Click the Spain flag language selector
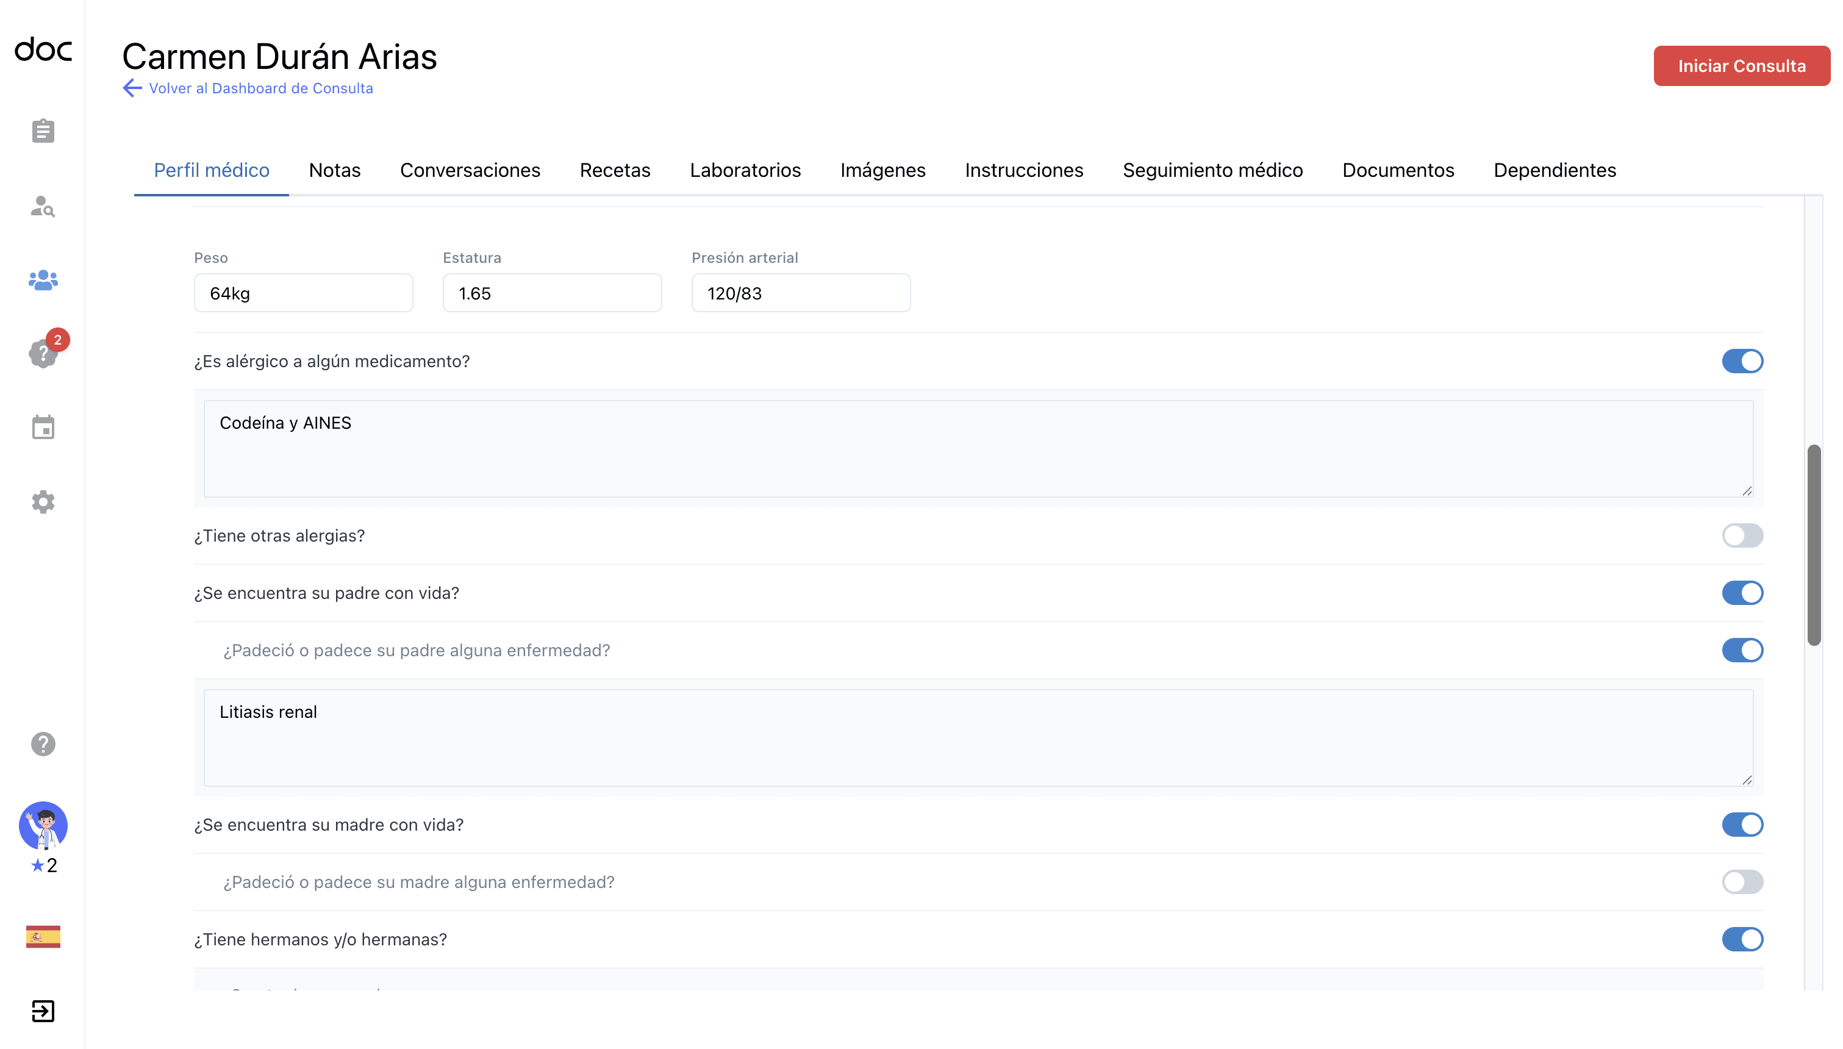The width and height of the screenshot is (1843, 1049). [x=43, y=937]
